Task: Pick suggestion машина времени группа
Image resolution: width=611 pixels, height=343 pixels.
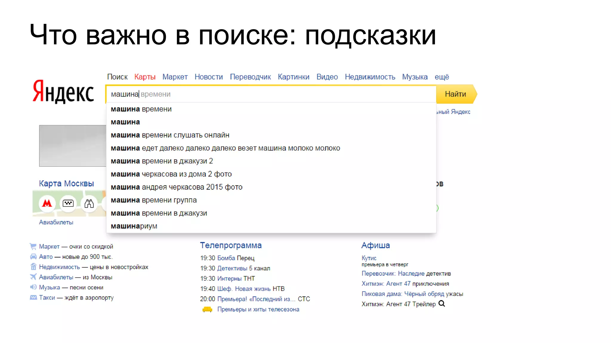Action: point(271,200)
